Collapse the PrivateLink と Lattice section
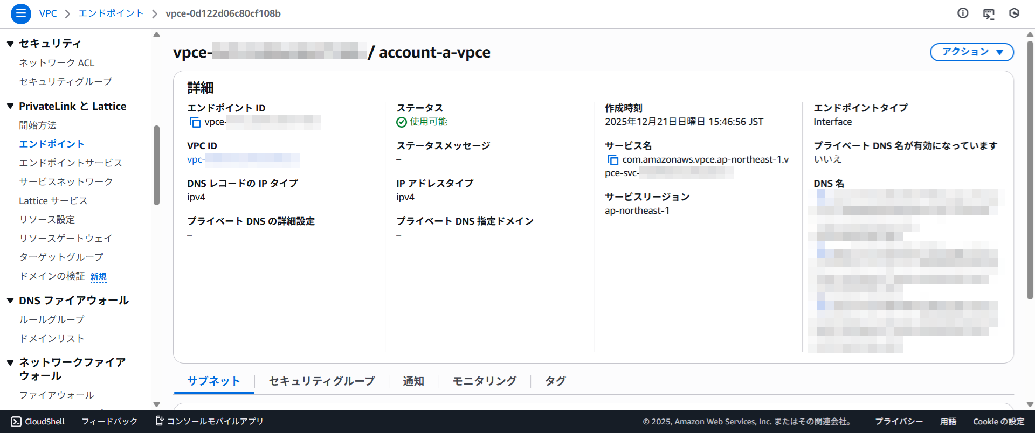The image size is (1035, 433). (x=10, y=106)
